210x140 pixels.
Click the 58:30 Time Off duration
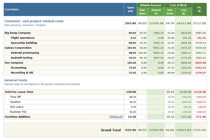[x=133, y=97]
